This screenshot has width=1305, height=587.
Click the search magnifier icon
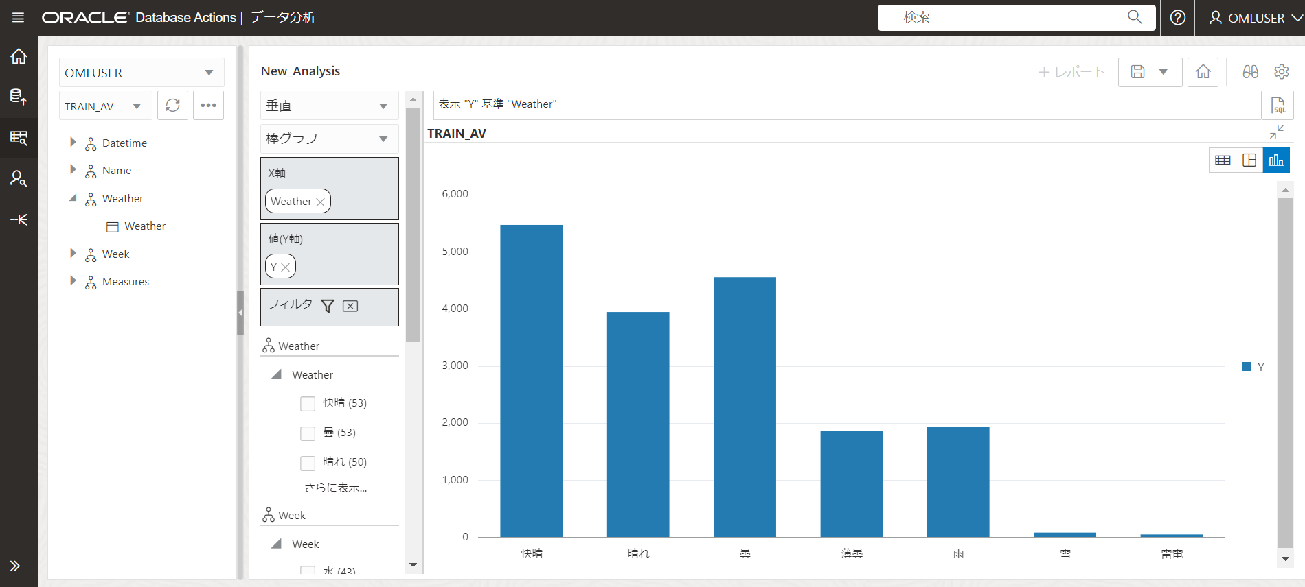1135,17
